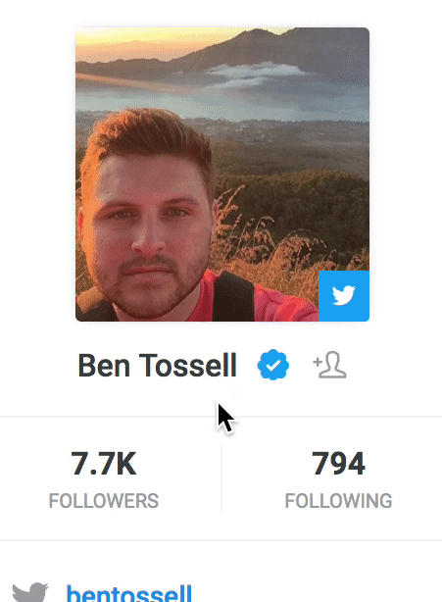Click the plus sign of follow icon
Viewport: 442px width, 602px height.
coord(317,362)
